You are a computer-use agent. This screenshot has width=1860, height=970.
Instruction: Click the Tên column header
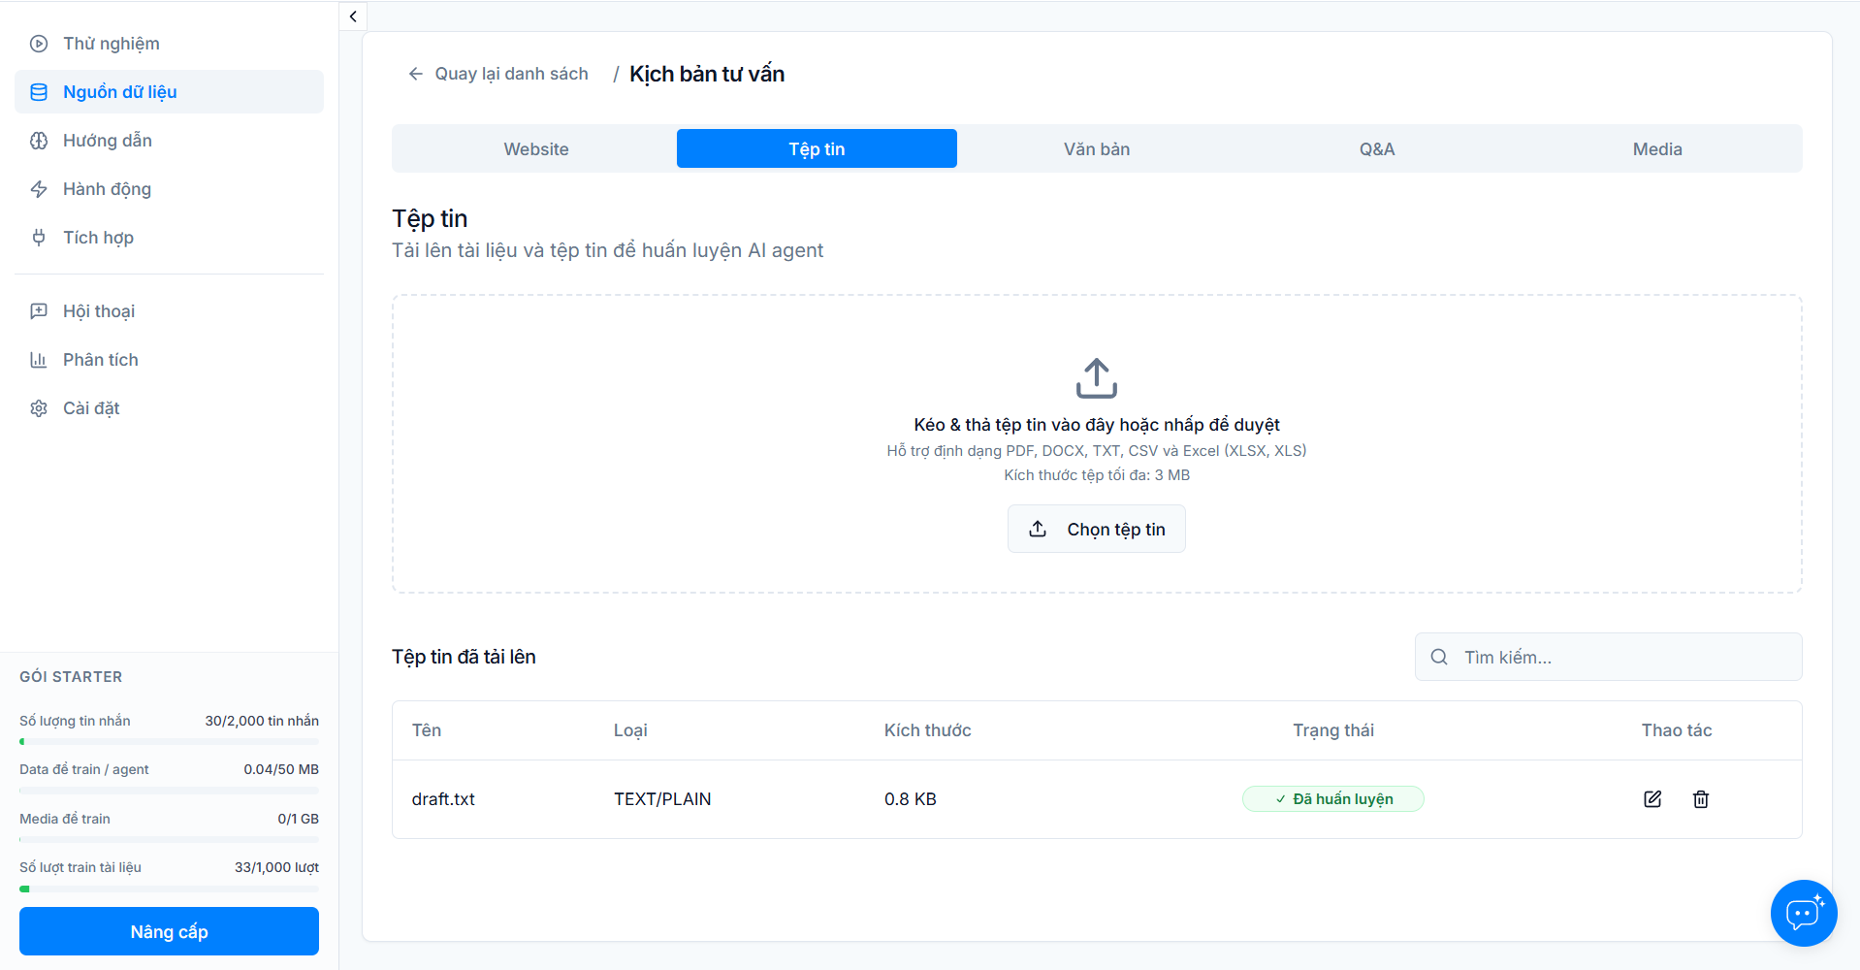point(427,730)
